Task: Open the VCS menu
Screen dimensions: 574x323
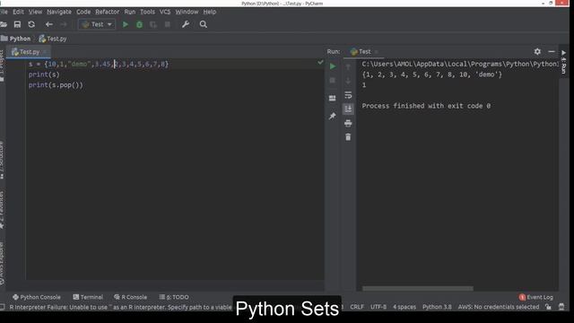Action: pos(165,12)
